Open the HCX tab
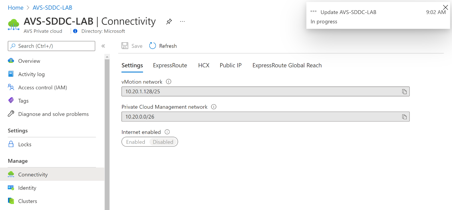Image resolution: width=452 pixels, height=210 pixels. click(204, 65)
